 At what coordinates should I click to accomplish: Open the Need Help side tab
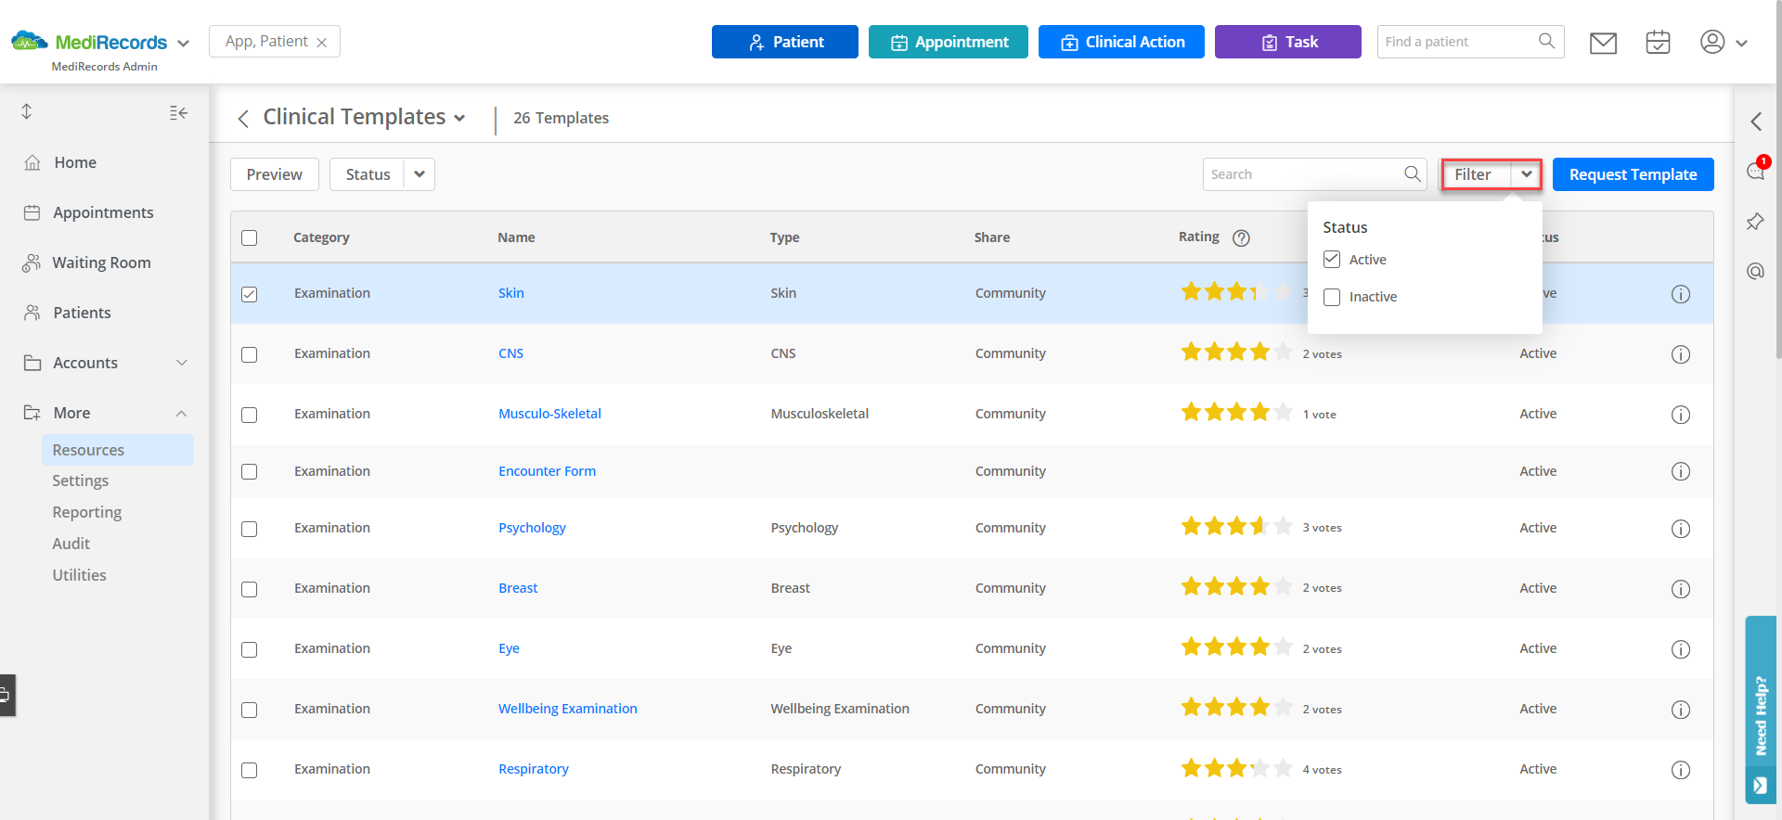pos(1761,710)
